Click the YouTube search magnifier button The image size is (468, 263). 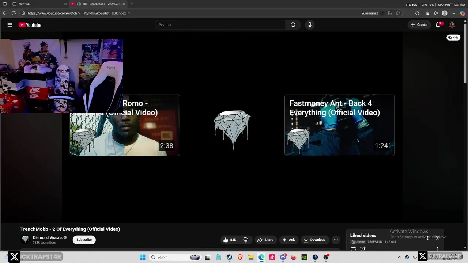(293, 25)
